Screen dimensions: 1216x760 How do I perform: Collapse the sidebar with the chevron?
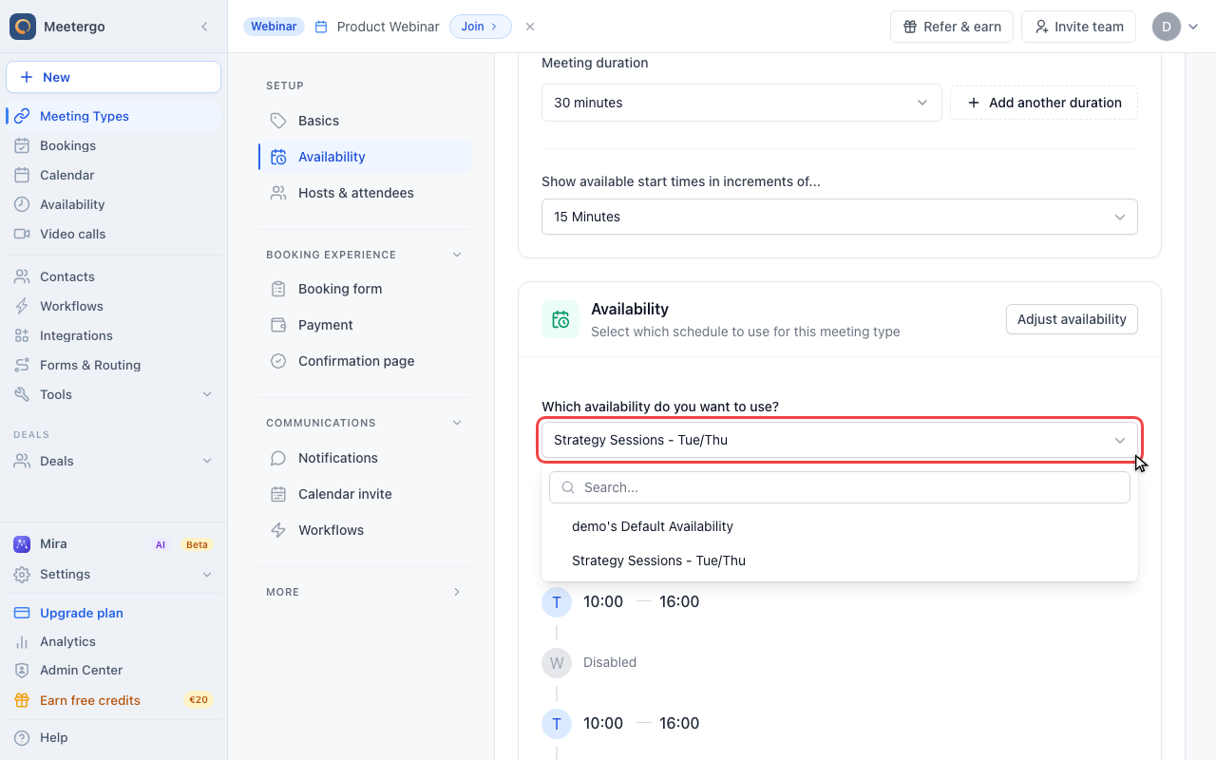tap(204, 27)
